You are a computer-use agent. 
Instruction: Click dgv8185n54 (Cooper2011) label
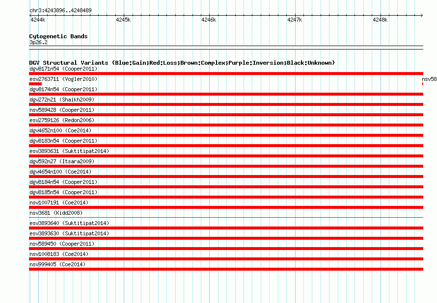[x=63, y=192]
